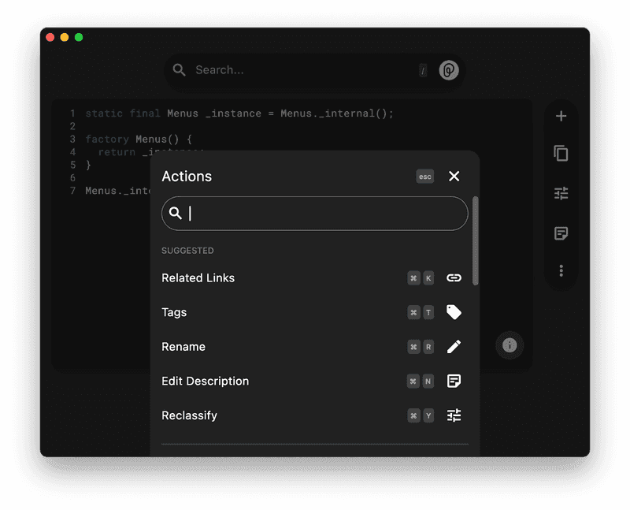Select the tag icon beside Tags action

point(454,312)
